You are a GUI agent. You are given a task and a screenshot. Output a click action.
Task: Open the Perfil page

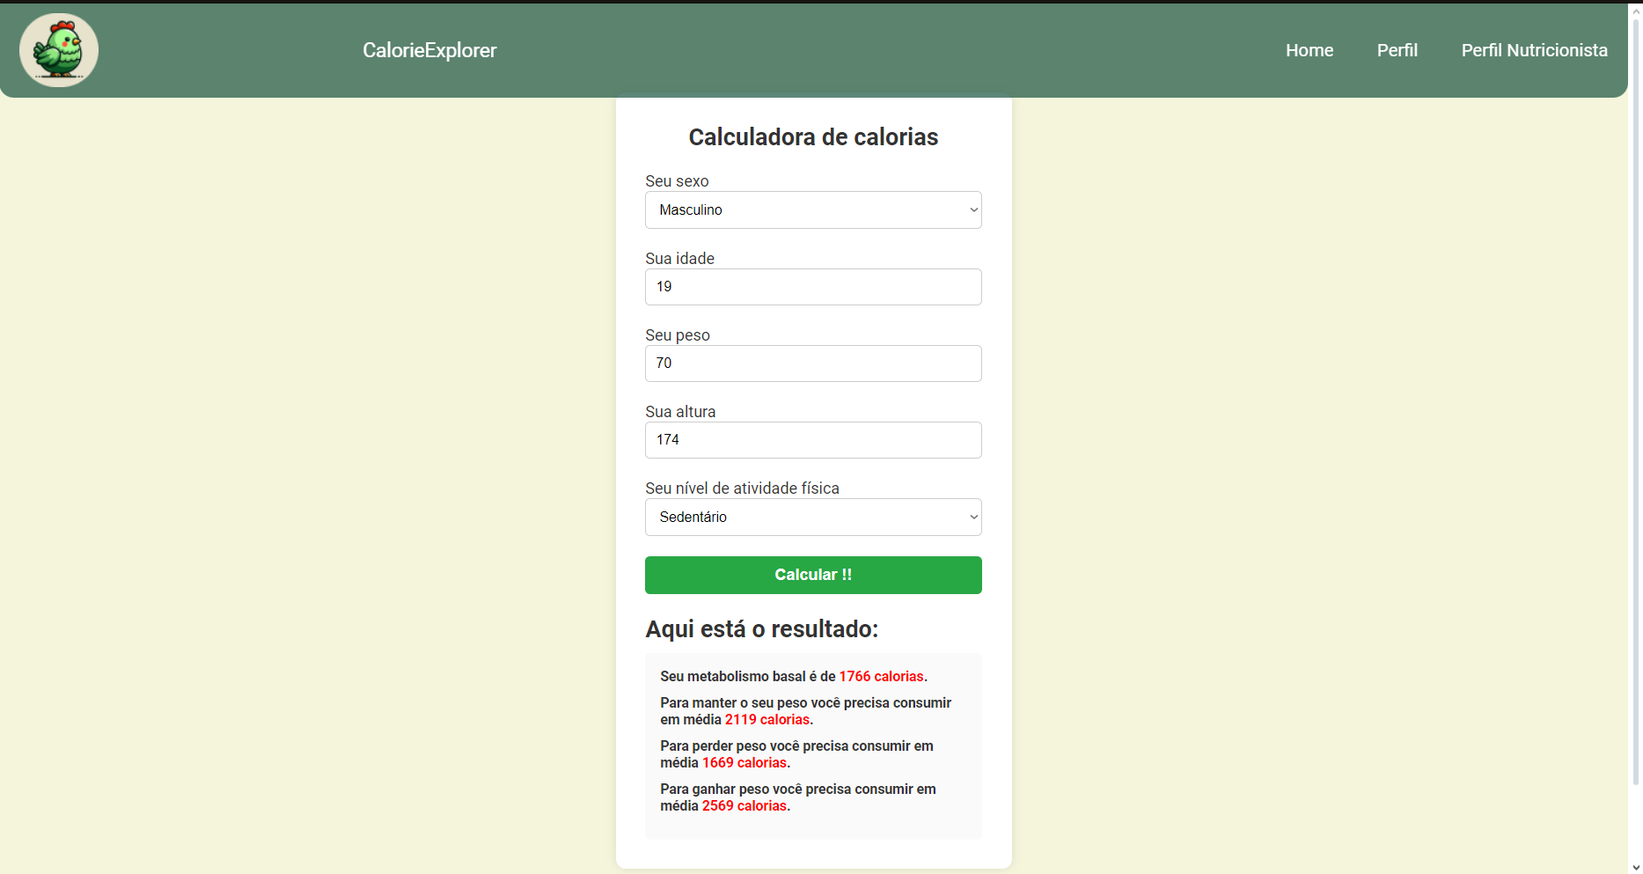(1397, 50)
